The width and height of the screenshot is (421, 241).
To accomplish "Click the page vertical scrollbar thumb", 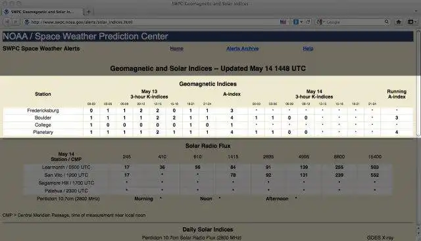I will pyautogui.click(x=418, y=83).
